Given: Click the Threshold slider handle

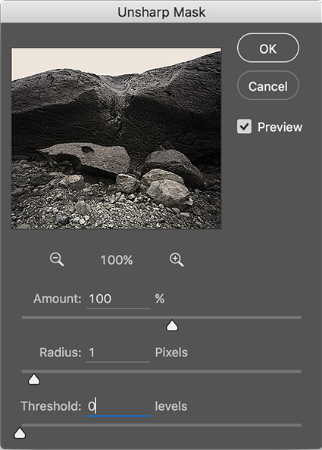Looking at the screenshot, I should pyautogui.click(x=20, y=433).
